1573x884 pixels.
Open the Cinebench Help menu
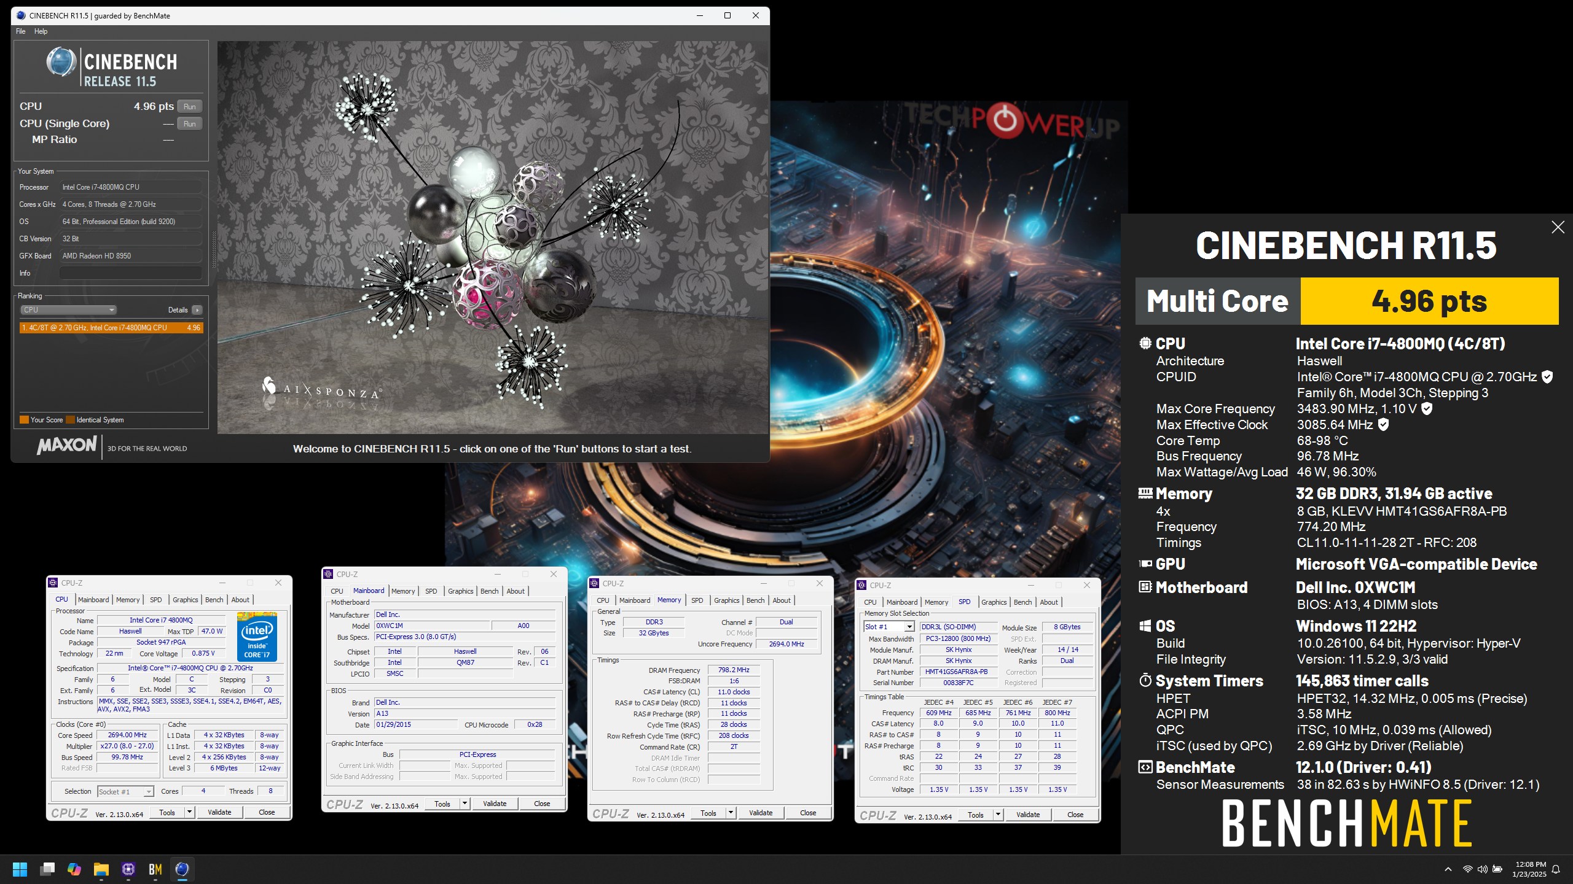point(41,31)
